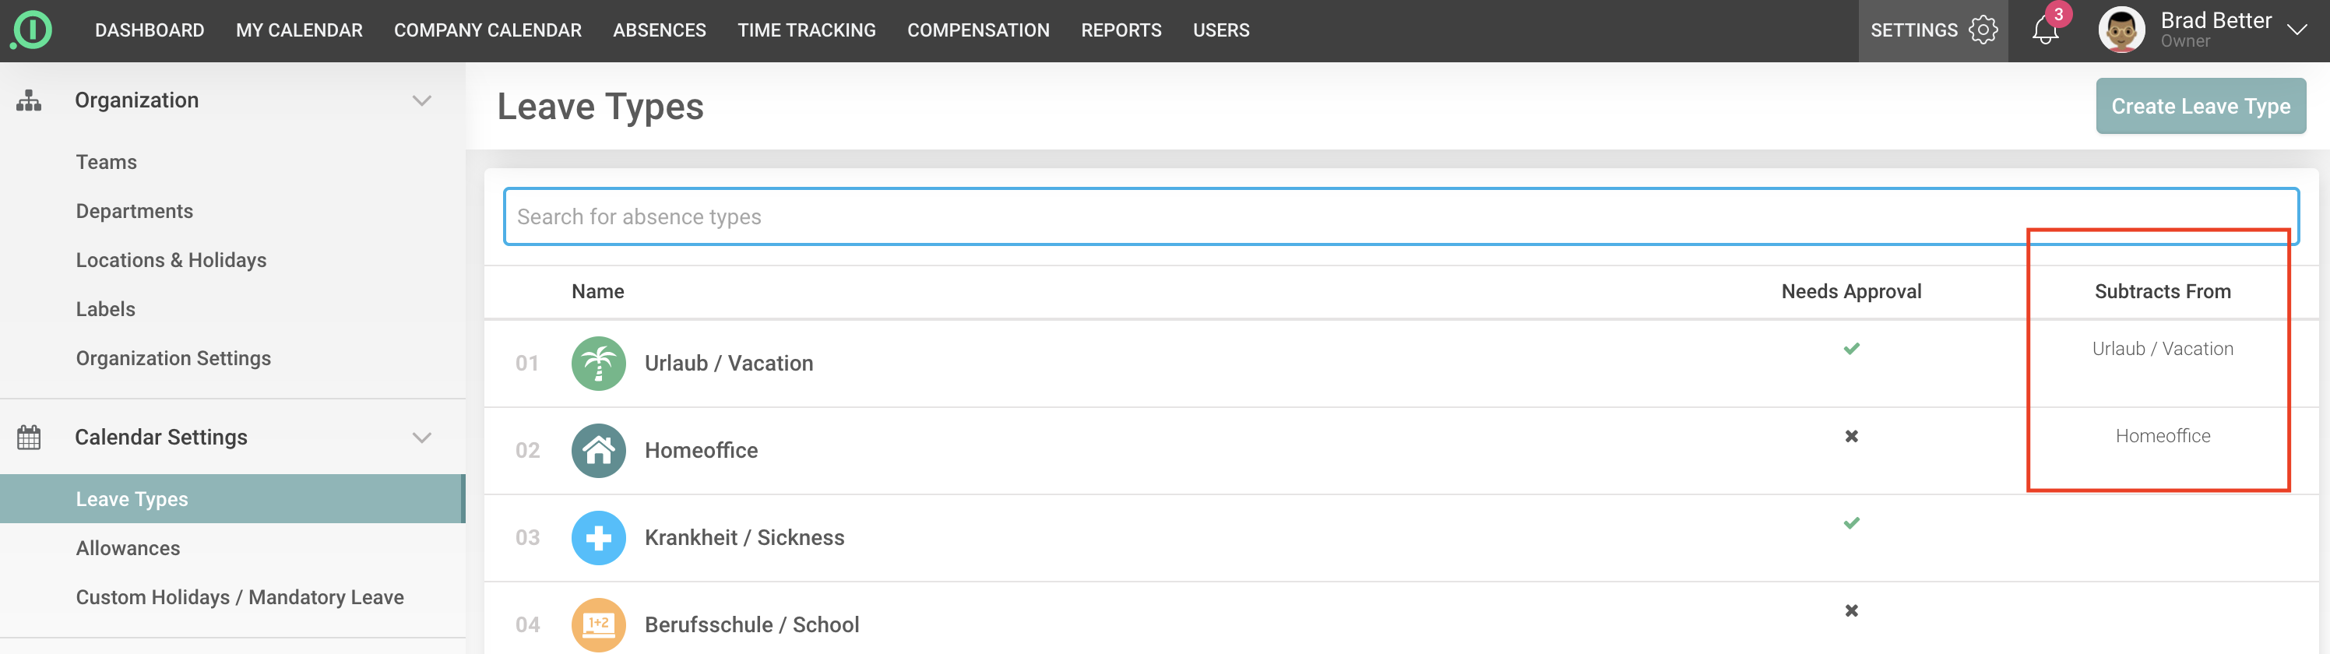
Task: Collapse the Organization section chevron
Action: [421, 100]
